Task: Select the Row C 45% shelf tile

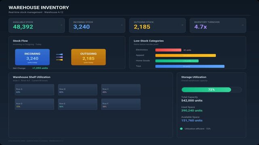Action: [121, 90]
